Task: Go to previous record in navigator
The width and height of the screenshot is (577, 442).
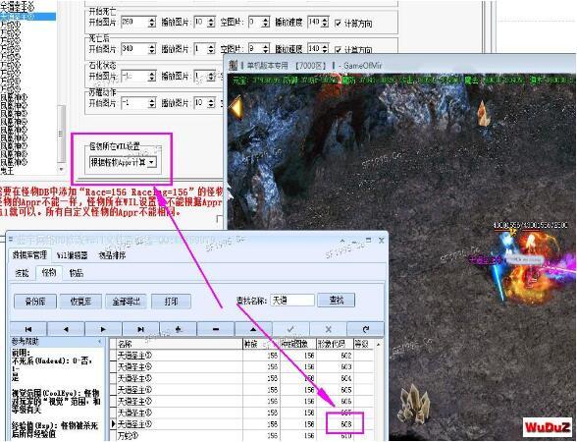Action: pyautogui.click(x=66, y=329)
